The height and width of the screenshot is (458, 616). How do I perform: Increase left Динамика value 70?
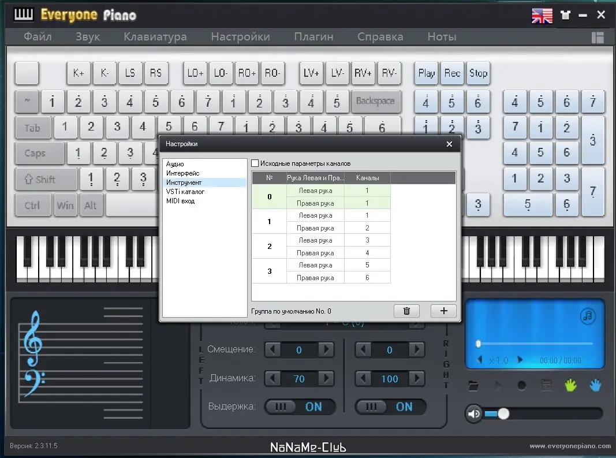point(326,379)
